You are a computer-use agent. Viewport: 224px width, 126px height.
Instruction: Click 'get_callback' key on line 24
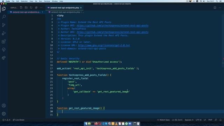point(82,92)
